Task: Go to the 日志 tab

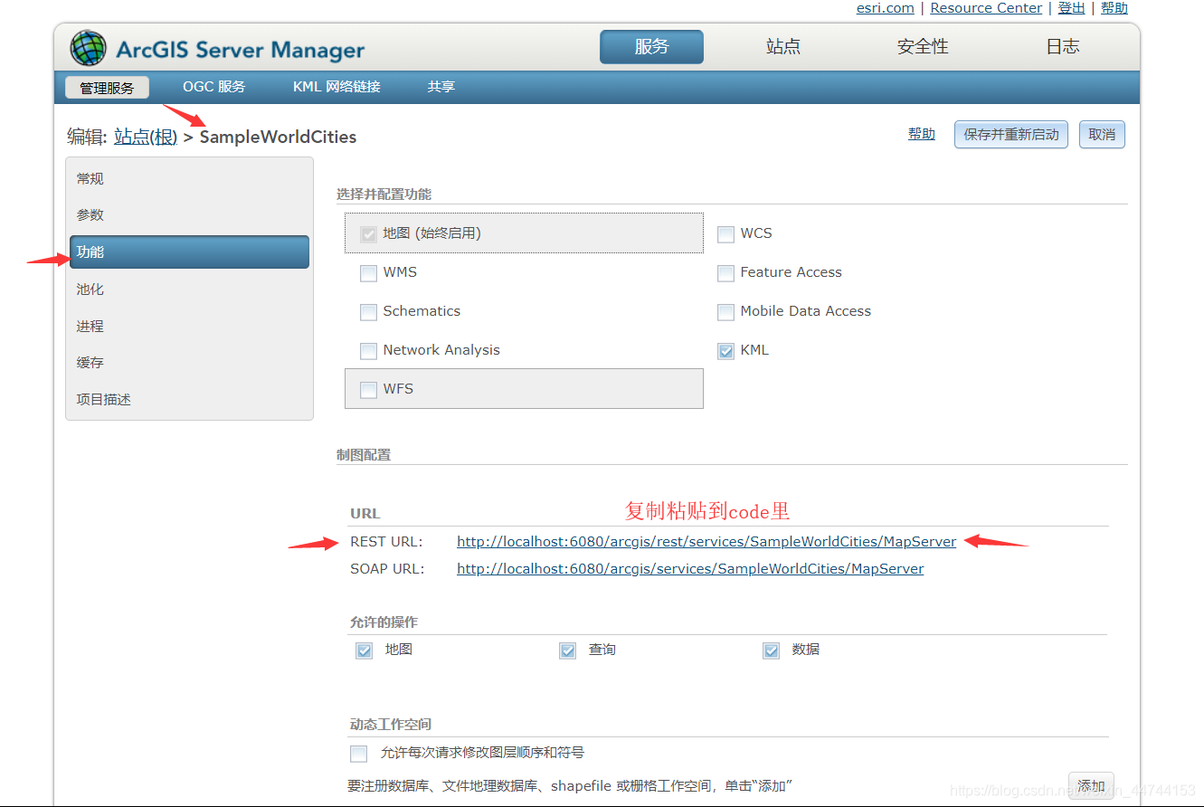Action: [x=1063, y=47]
